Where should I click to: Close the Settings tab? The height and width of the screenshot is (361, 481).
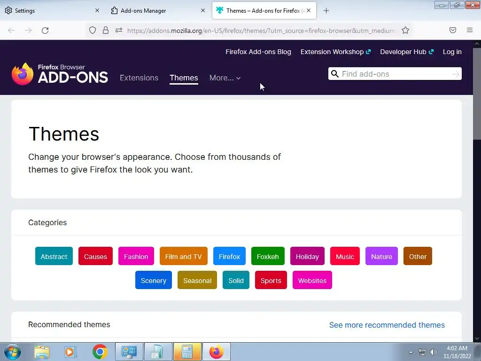[97, 10]
